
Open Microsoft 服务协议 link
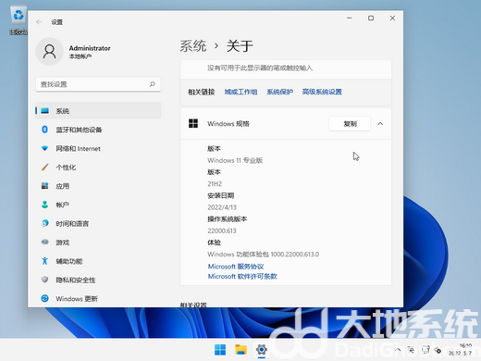[236, 267]
